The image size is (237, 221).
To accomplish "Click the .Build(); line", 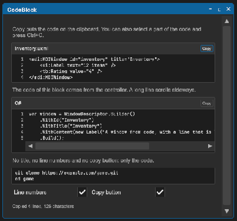I will pos(52,138).
